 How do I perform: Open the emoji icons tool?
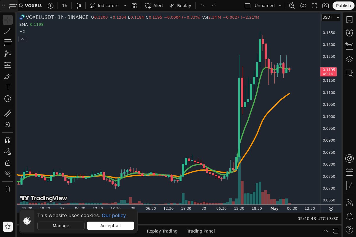pyautogui.click(x=8, y=99)
